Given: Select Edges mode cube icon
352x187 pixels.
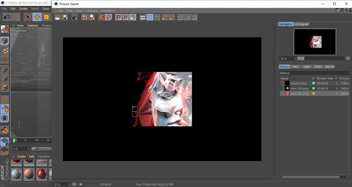Looking at the screenshot, I should pos(5,78).
